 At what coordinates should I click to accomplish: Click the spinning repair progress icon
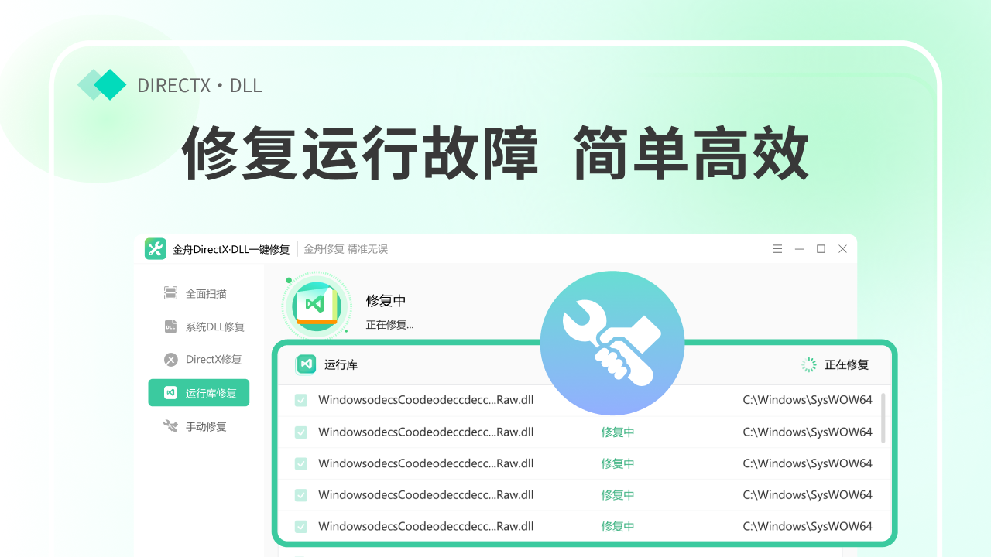[809, 364]
